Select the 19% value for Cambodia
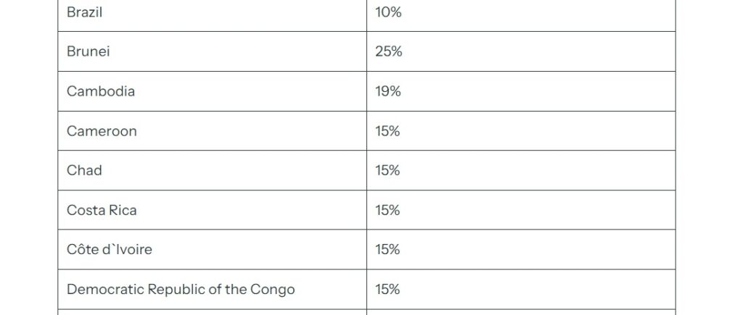The image size is (743, 315). tap(387, 91)
